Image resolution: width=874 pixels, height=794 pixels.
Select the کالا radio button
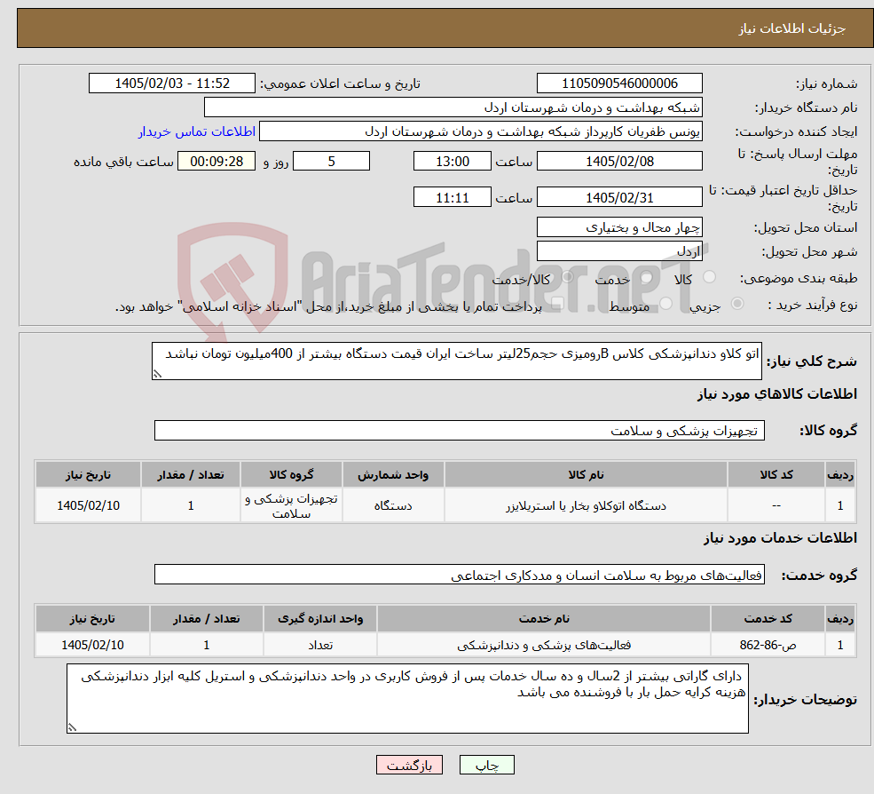coord(710,277)
